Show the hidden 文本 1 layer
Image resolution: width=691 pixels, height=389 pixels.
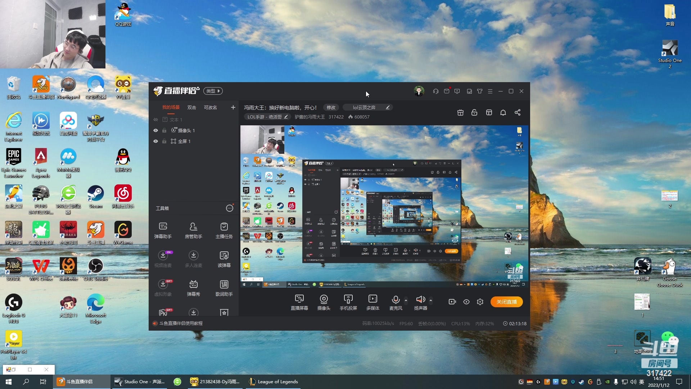point(155,120)
